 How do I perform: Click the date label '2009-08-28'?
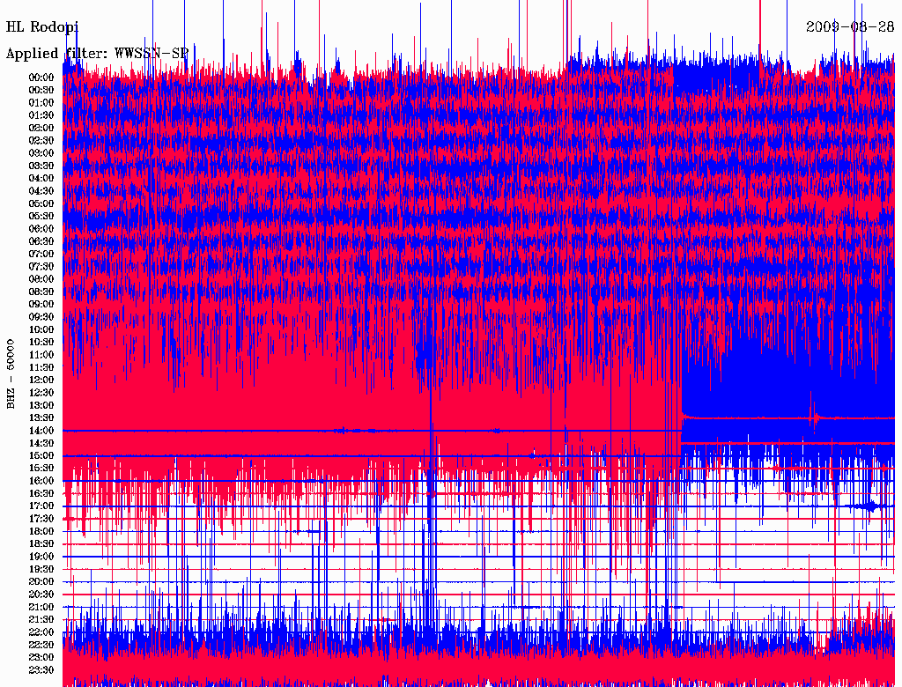[x=850, y=26]
